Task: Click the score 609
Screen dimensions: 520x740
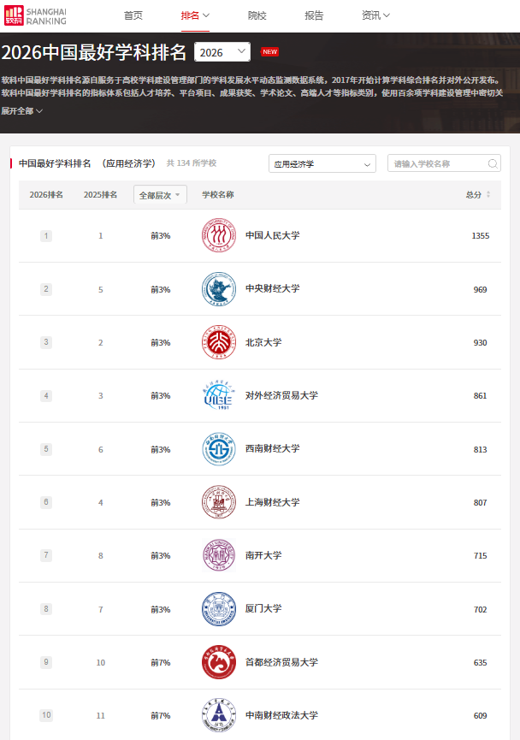Action: 481,715
